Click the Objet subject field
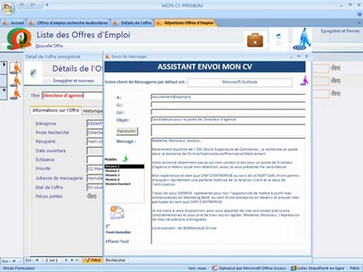 (x=228, y=120)
